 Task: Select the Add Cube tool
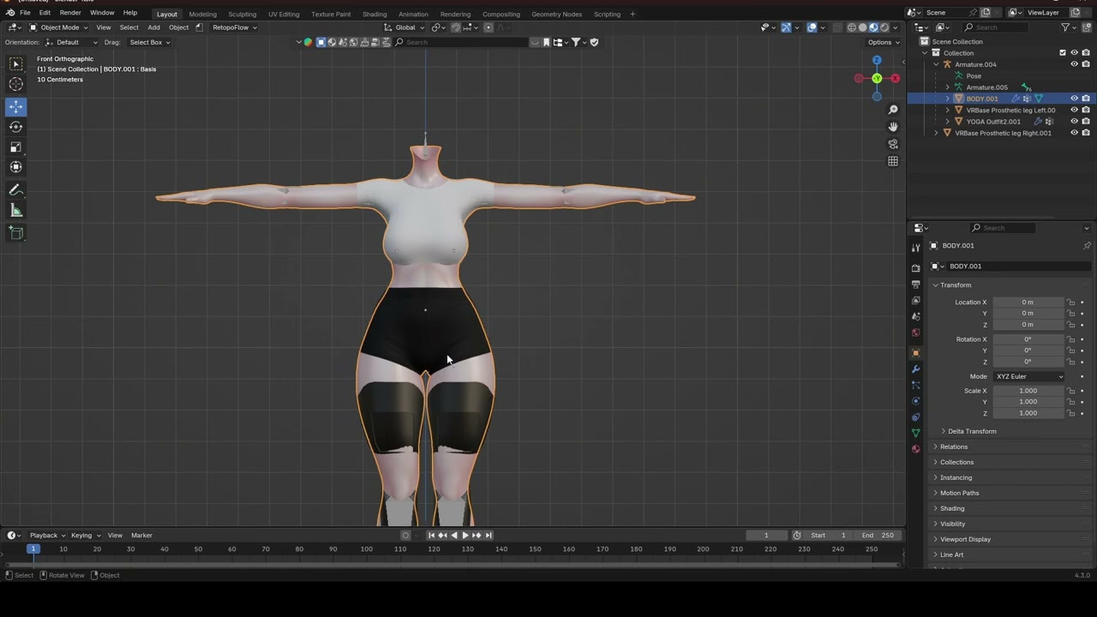[x=16, y=232]
